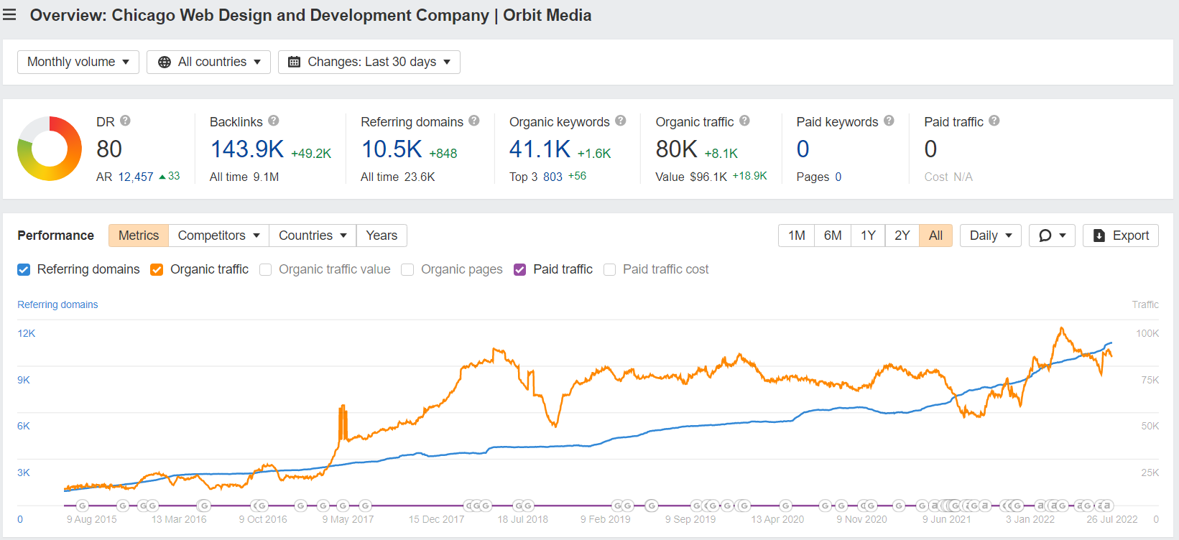Open Top 3 keywords 803 link
Screen dimensions: 1179x540
pos(553,177)
